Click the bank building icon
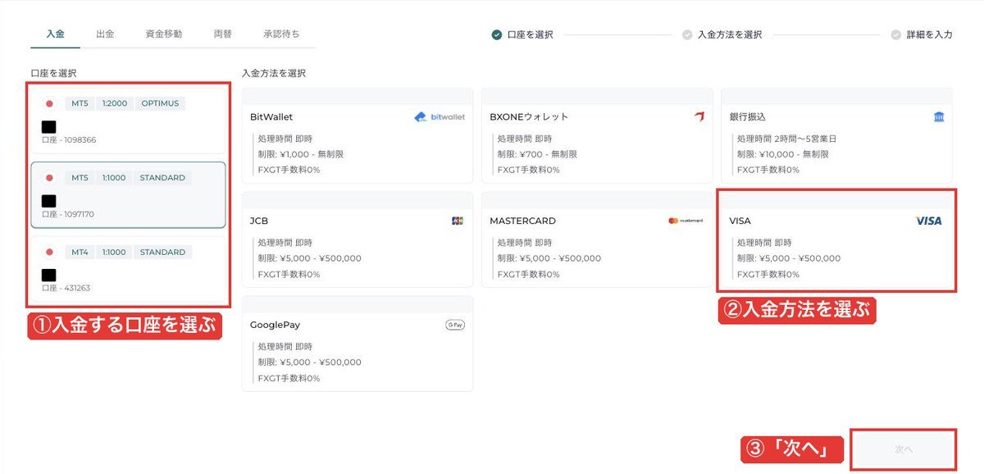This screenshot has width=984, height=474. pyautogui.click(x=938, y=117)
